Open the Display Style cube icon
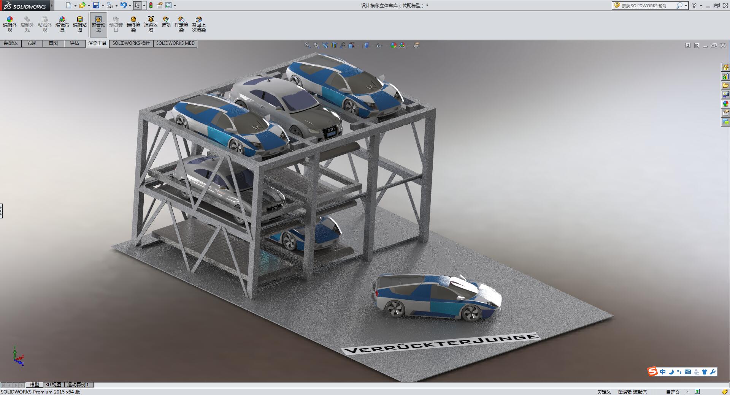 366,45
